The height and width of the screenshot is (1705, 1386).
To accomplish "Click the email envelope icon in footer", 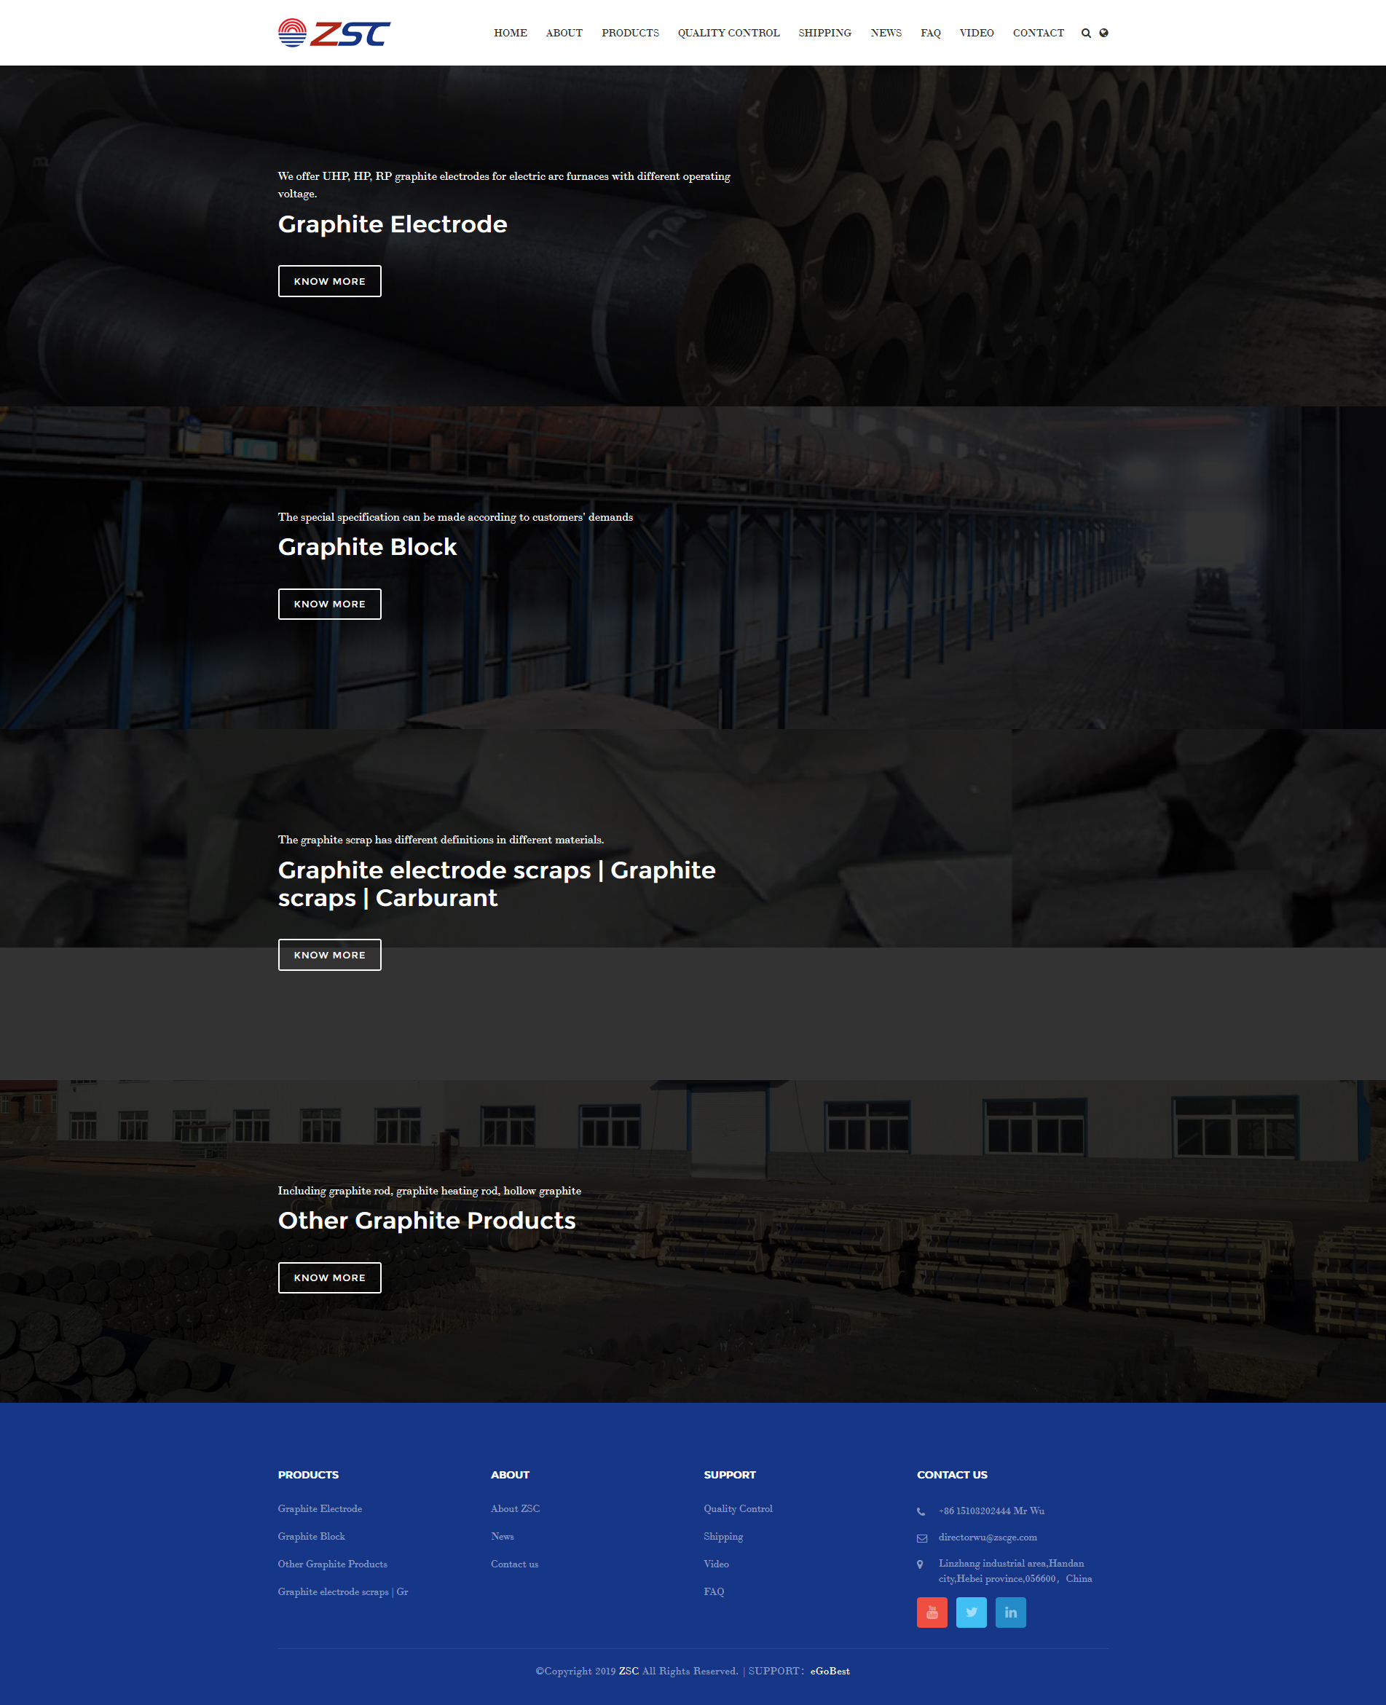I will click(x=921, y=1538).
